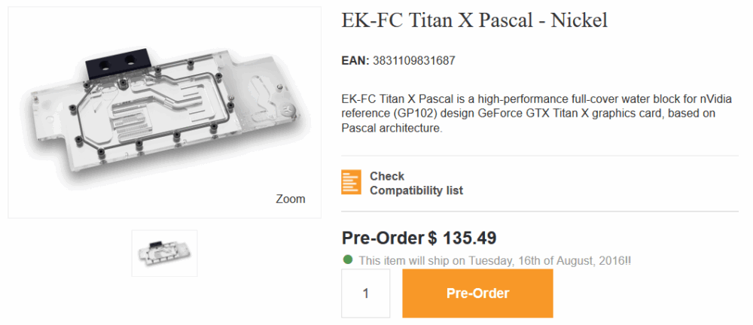Click the Pre-Order $ 135.49 price label

tap(419, 238)
